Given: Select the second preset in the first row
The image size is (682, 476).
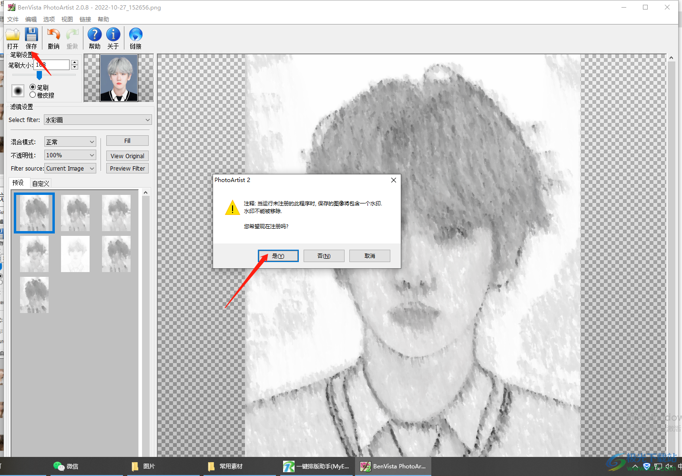Looking at the screenshot, I should (75, 213).
